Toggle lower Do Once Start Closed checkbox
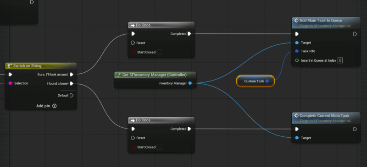367x167 pixels. click(x=159, y=147)
